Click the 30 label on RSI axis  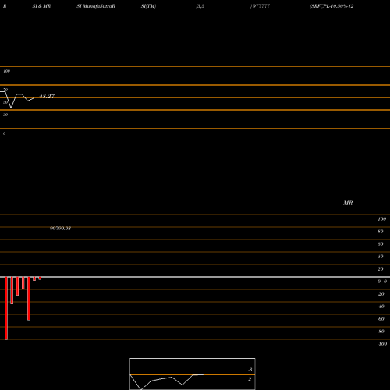(5, 115)
